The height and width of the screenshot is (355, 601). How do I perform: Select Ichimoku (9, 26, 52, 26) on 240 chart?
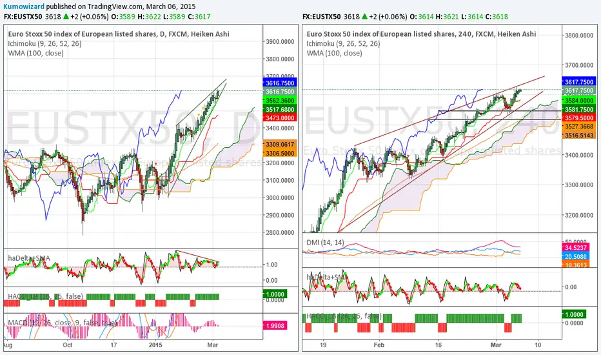(x=344, y=43)
